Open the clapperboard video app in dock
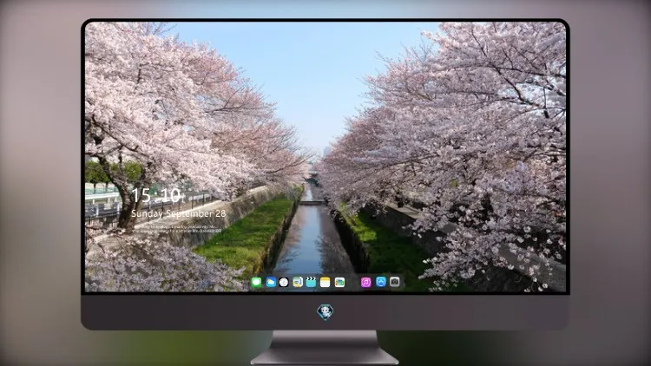 [311, 282]
